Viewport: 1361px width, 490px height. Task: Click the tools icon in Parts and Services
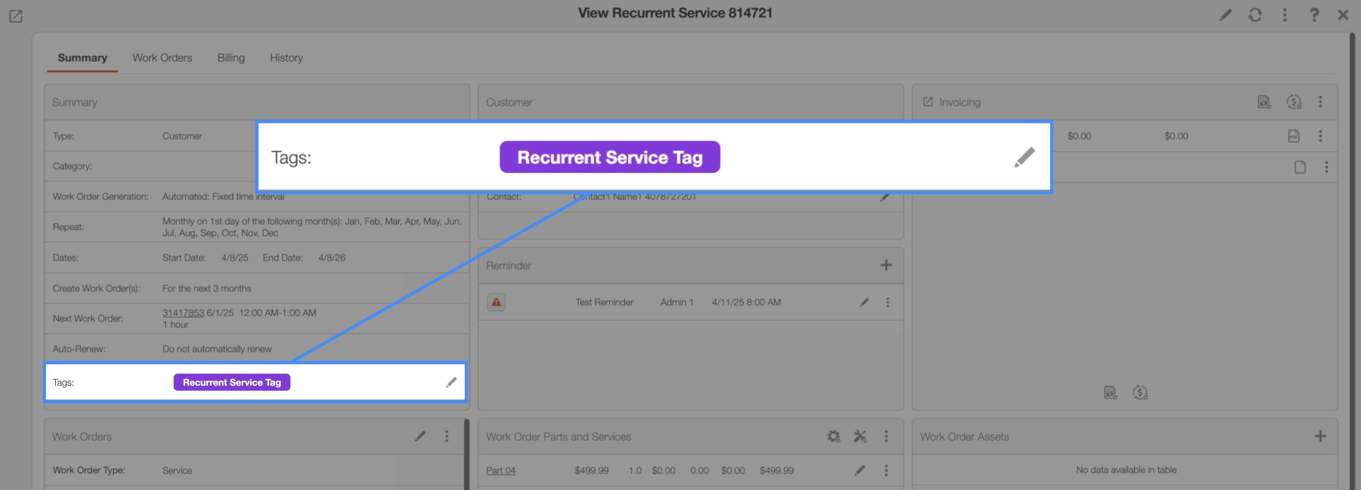[860, 436]
